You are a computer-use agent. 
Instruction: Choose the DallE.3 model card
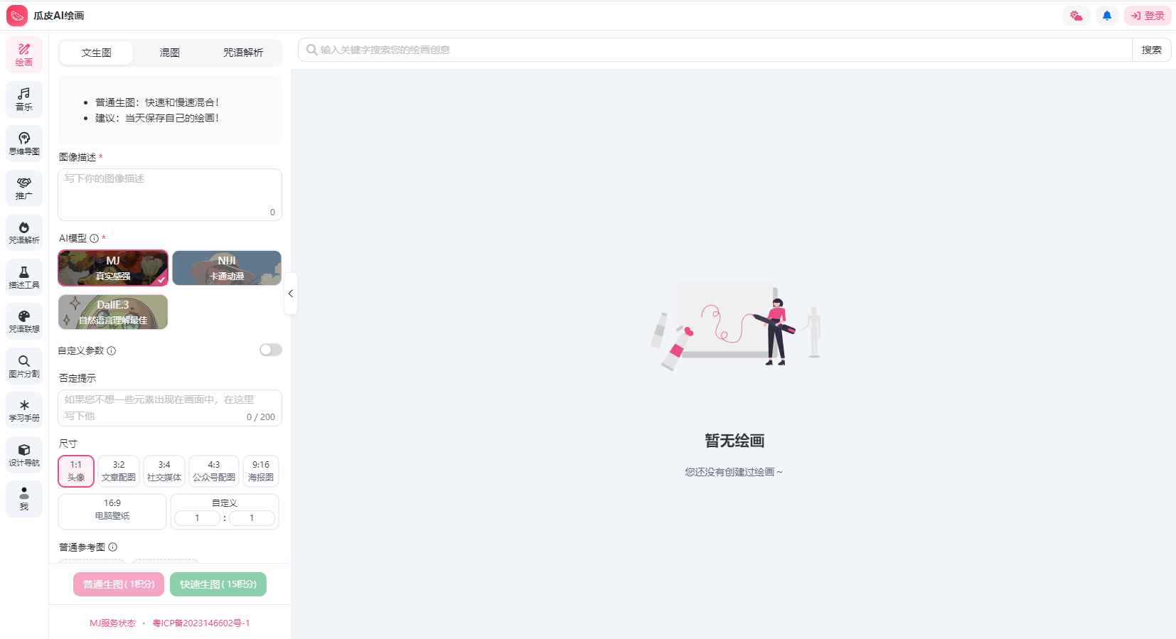point(113,312)
